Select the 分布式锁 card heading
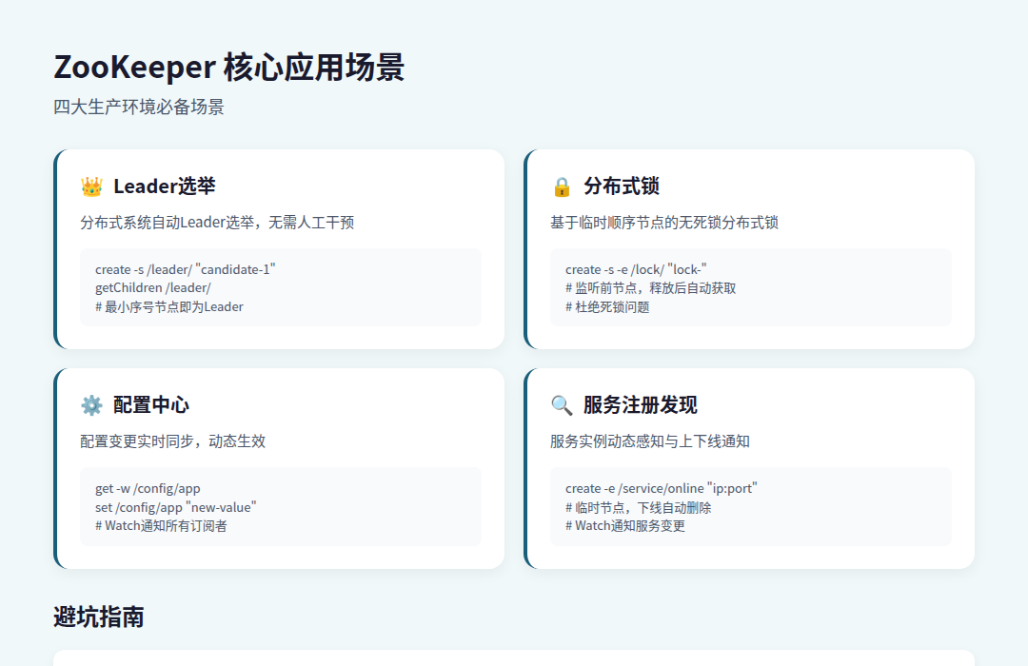Image resolution: width=1028 pixels, height=666 pixels. (622, 186)
